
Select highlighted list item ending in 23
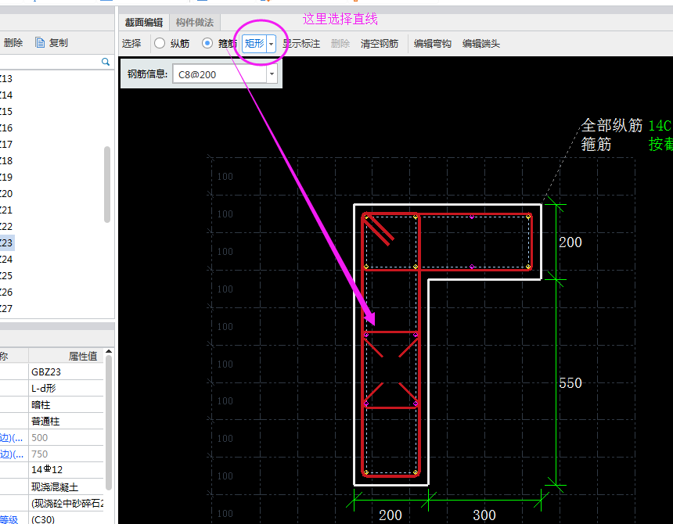tap(6, 242)
